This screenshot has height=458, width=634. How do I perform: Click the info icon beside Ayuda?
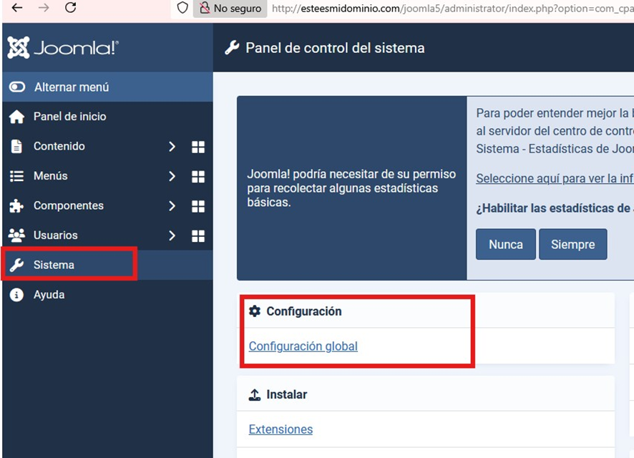16,295
